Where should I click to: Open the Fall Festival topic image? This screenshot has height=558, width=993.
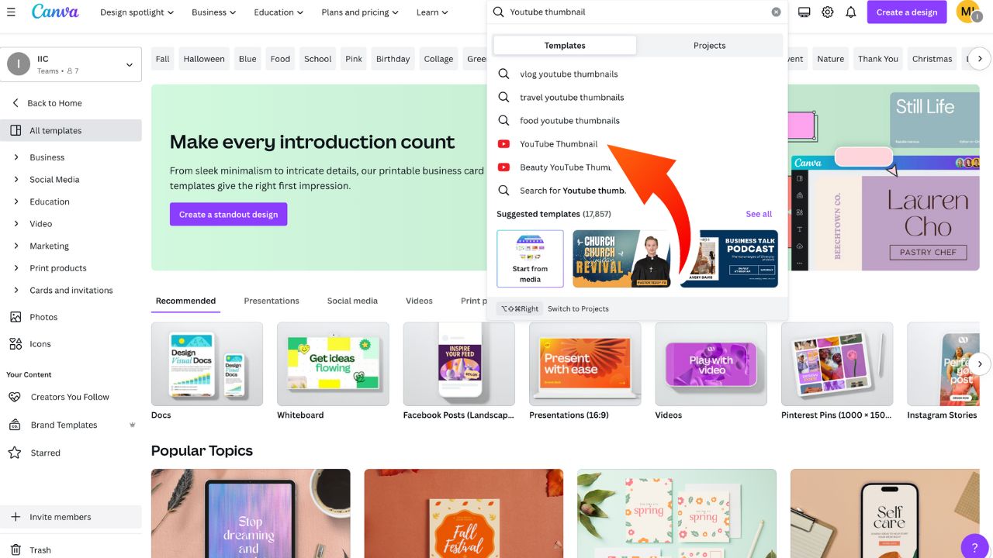(464, 513)
